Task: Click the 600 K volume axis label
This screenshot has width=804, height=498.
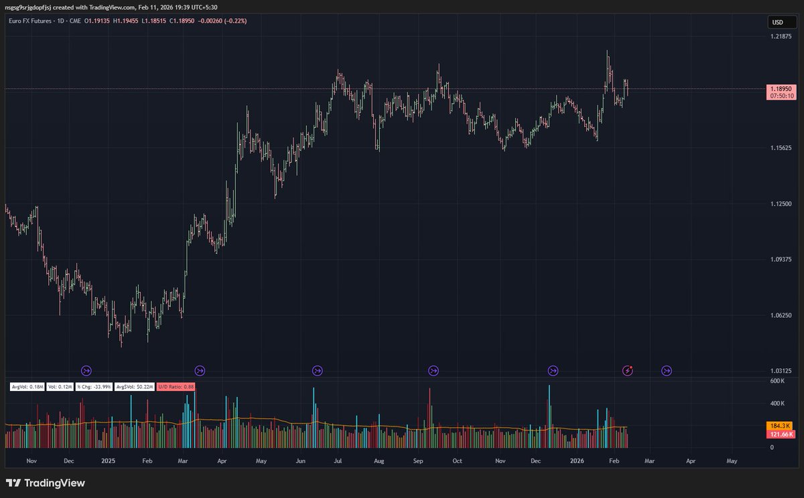Action: pyautogui.click(x=777, y=381)
